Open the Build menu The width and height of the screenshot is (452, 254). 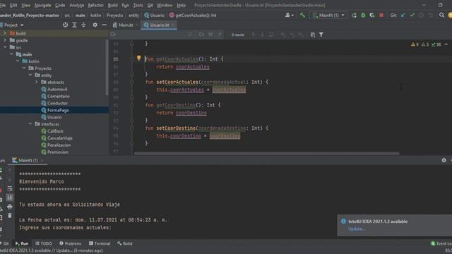(112, 5)
